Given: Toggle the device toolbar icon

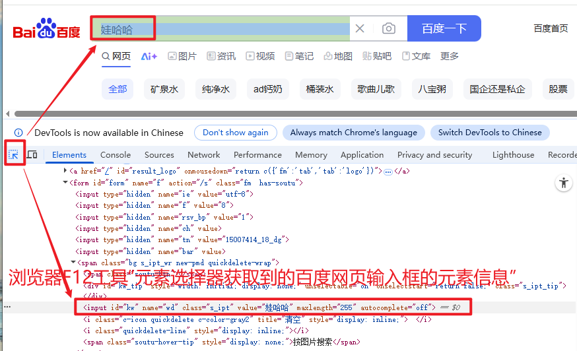Looking at the screenshot, I should [x=32, y=154].
